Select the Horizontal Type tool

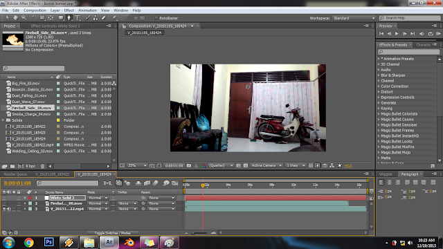click(x=77, y=18)
